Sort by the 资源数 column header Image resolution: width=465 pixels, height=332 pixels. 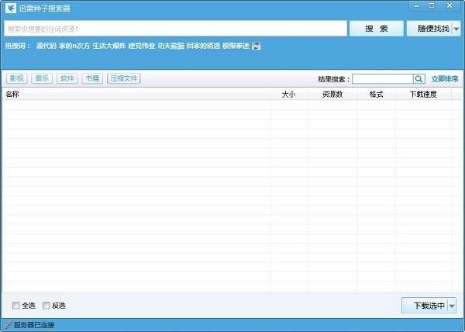[x=332, y=95]
